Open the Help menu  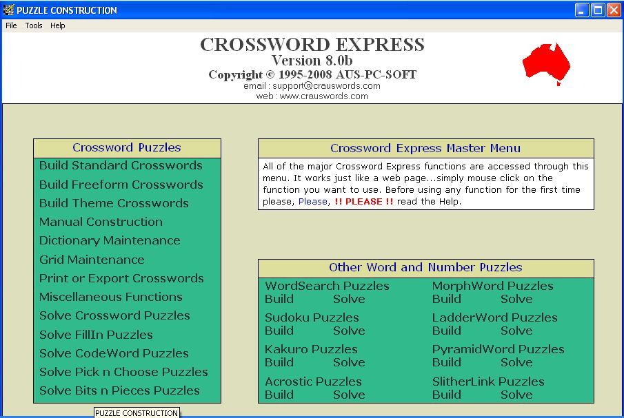coord(58,25)
